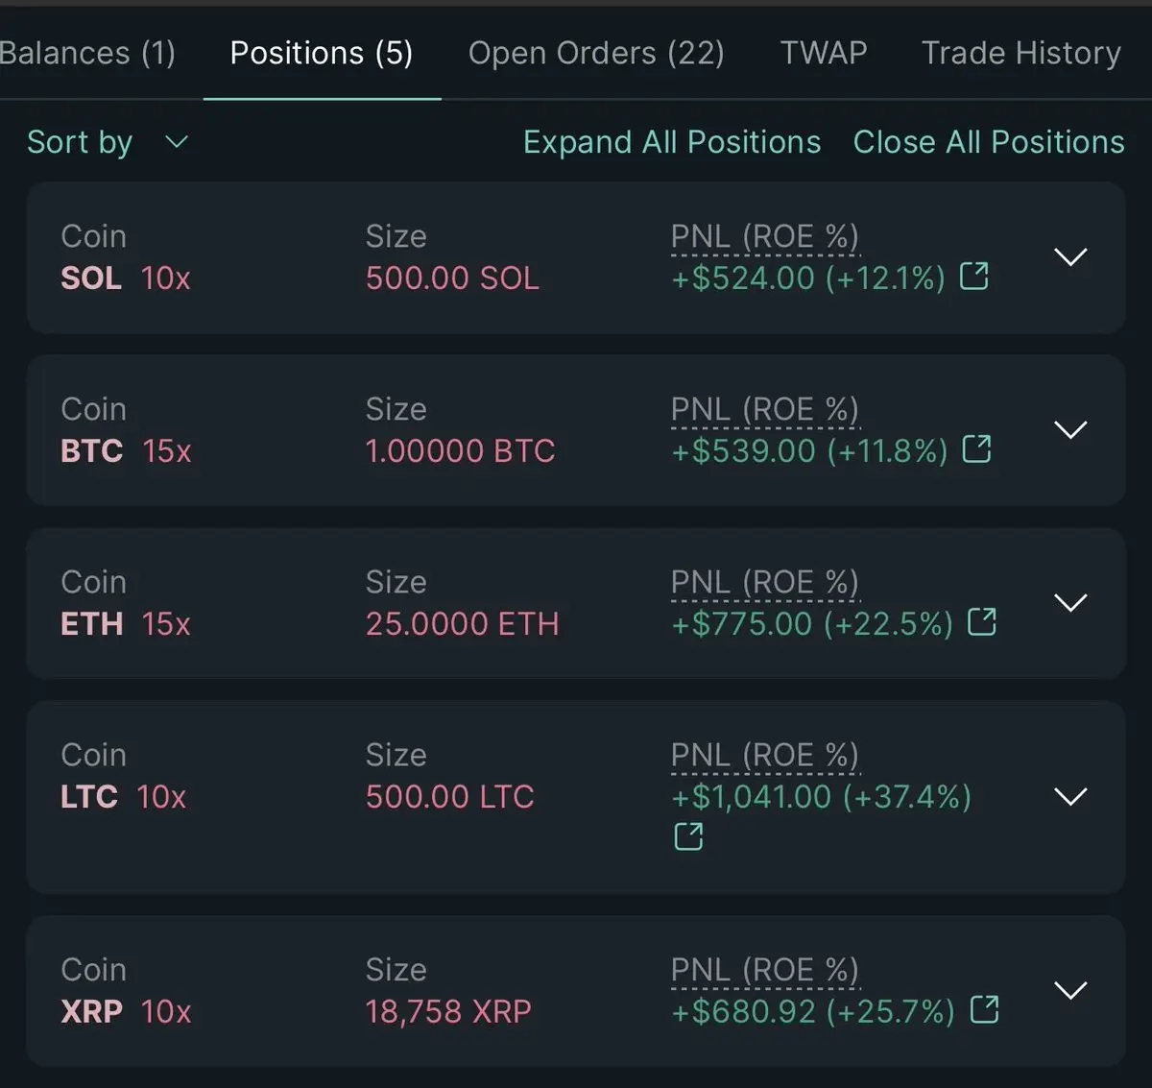1152x1088 pixels.
Task: Click Close All Positions link
Action: tap(989, 142)
